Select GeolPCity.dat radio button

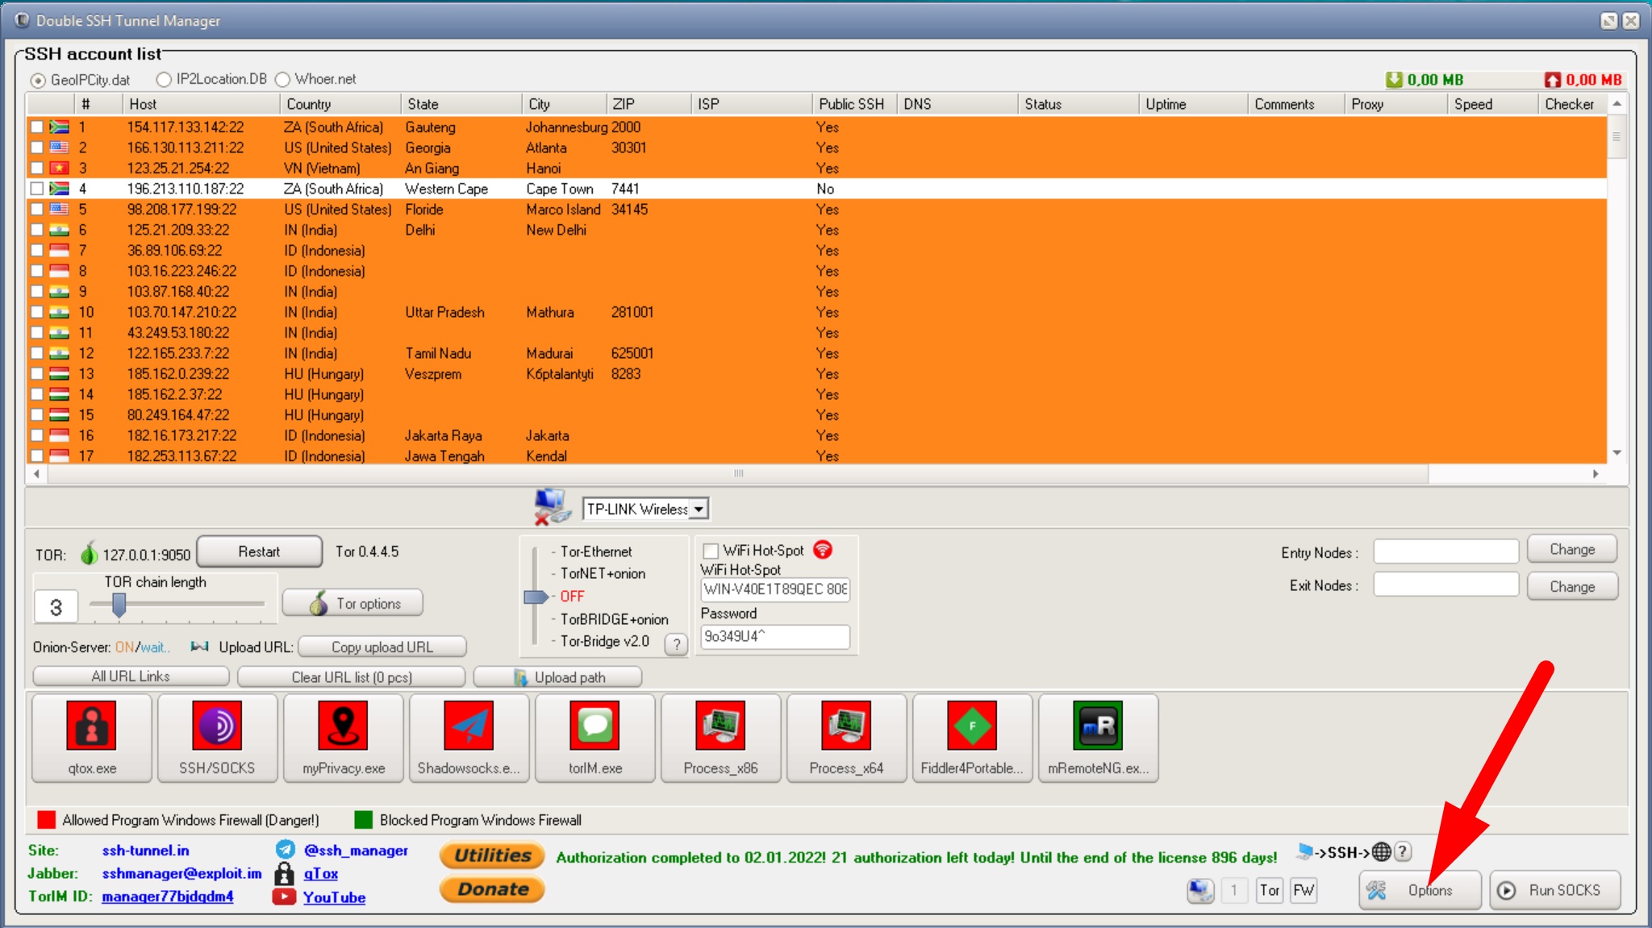[x=42, y=79]
